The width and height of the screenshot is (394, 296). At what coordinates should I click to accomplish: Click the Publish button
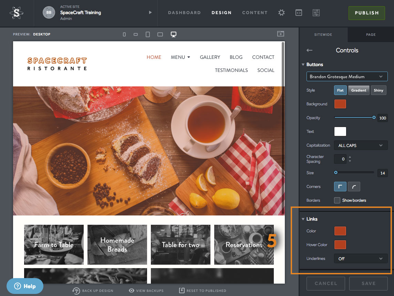[x=366, y=13]
